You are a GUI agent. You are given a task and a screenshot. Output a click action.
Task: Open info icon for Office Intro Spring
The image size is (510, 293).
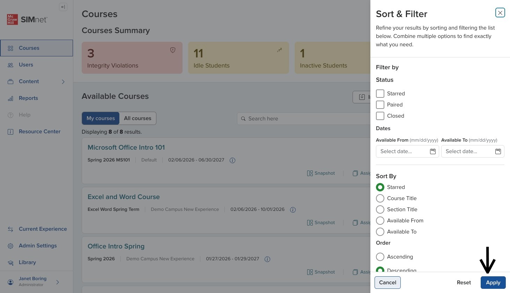point(267,259)
